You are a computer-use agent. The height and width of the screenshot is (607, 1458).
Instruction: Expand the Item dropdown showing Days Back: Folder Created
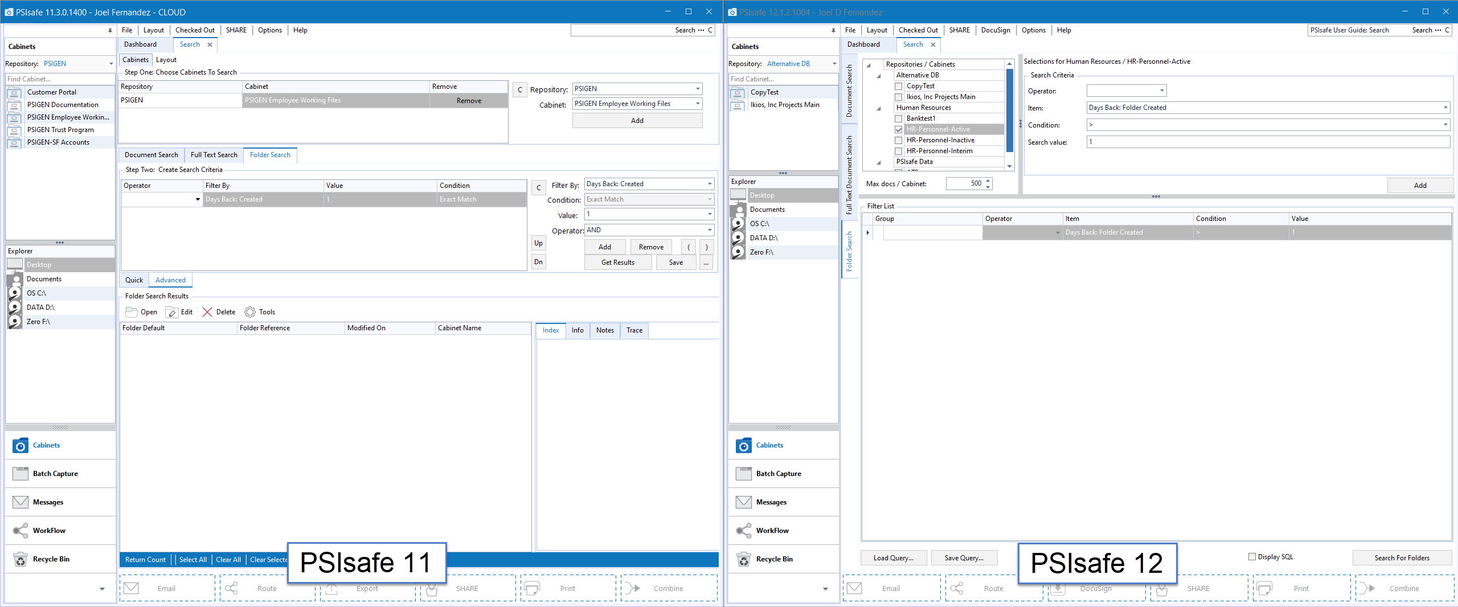[x=1445, y=108]
